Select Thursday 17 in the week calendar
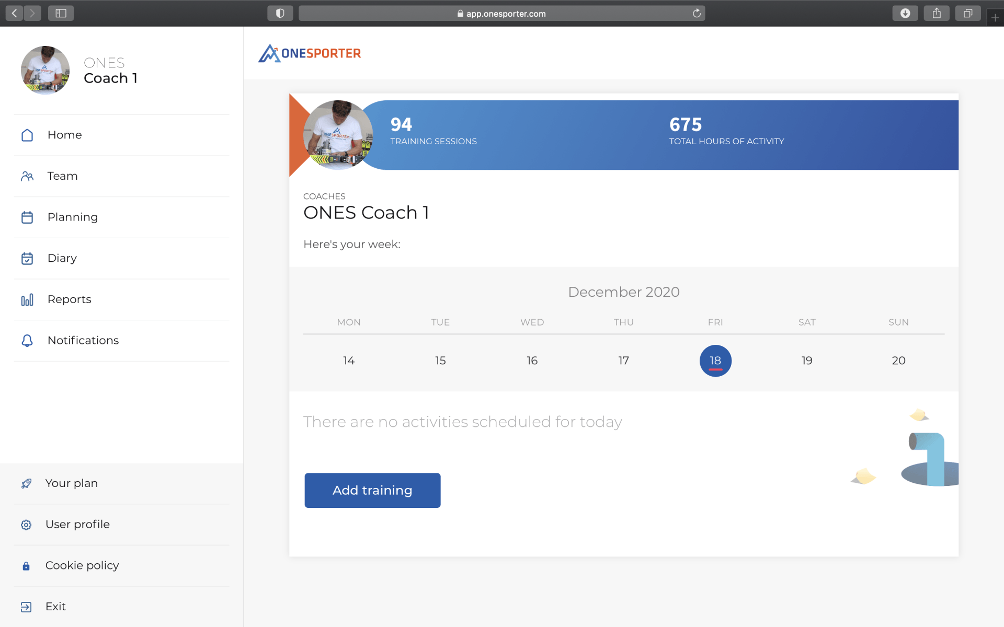The image size is (1004, 627). 623,361
